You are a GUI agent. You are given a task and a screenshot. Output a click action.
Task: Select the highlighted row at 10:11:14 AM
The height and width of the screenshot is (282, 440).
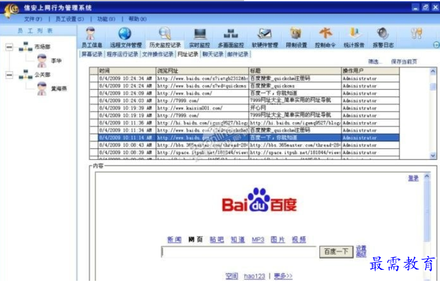pyautogui.click(x=245, y=138)
